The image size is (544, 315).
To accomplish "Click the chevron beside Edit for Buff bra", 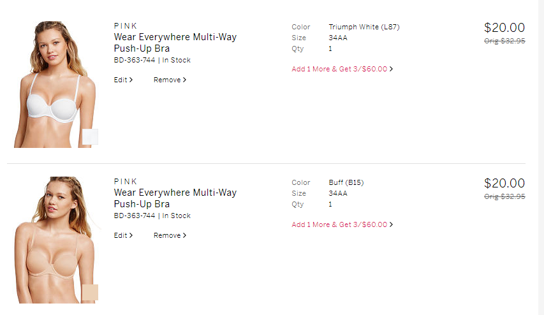I will tap(131, 236).
